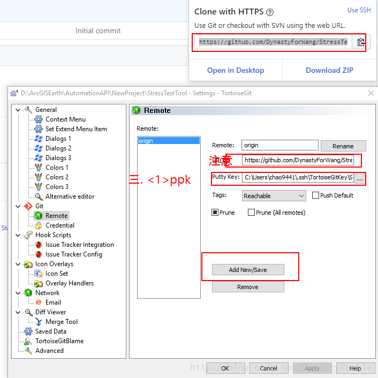Collapse the Git tree node
378x378 pixels.
pyautogui.click(x=18, y=206)
